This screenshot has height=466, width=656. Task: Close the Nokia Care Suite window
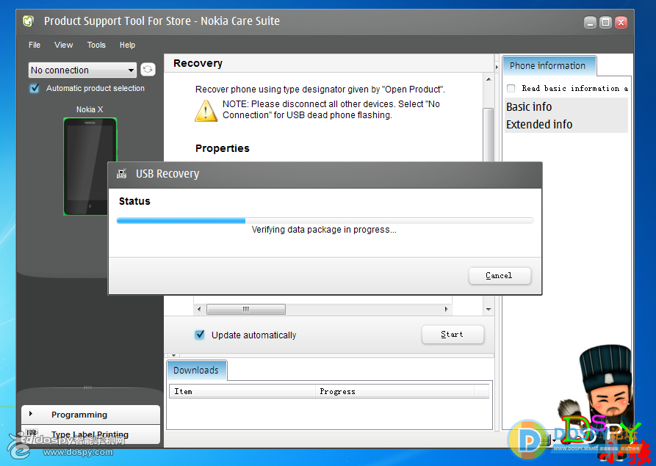click(621, 22)
